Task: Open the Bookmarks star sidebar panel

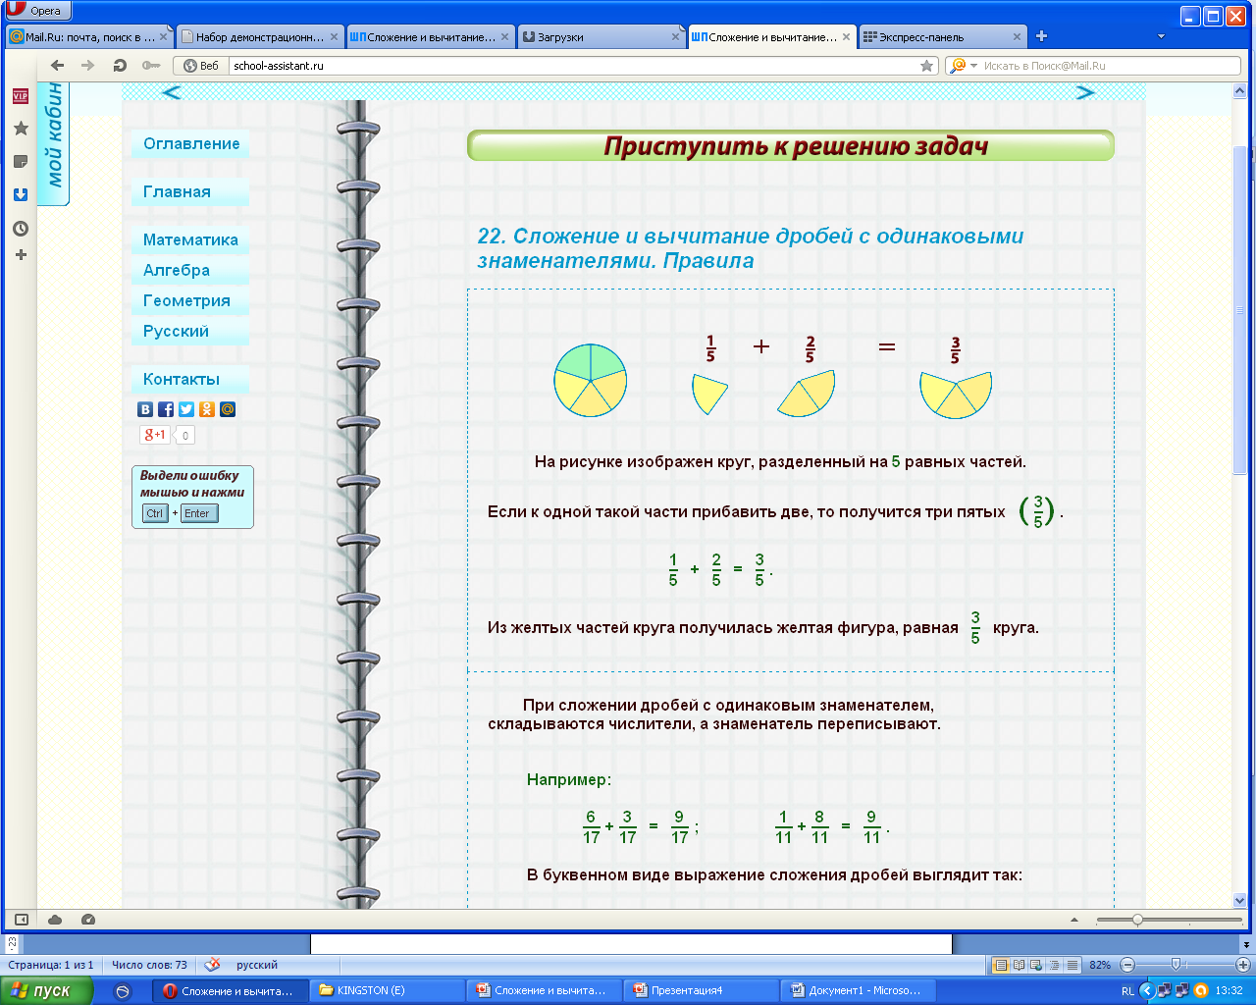Action: (x=20, y=129)
